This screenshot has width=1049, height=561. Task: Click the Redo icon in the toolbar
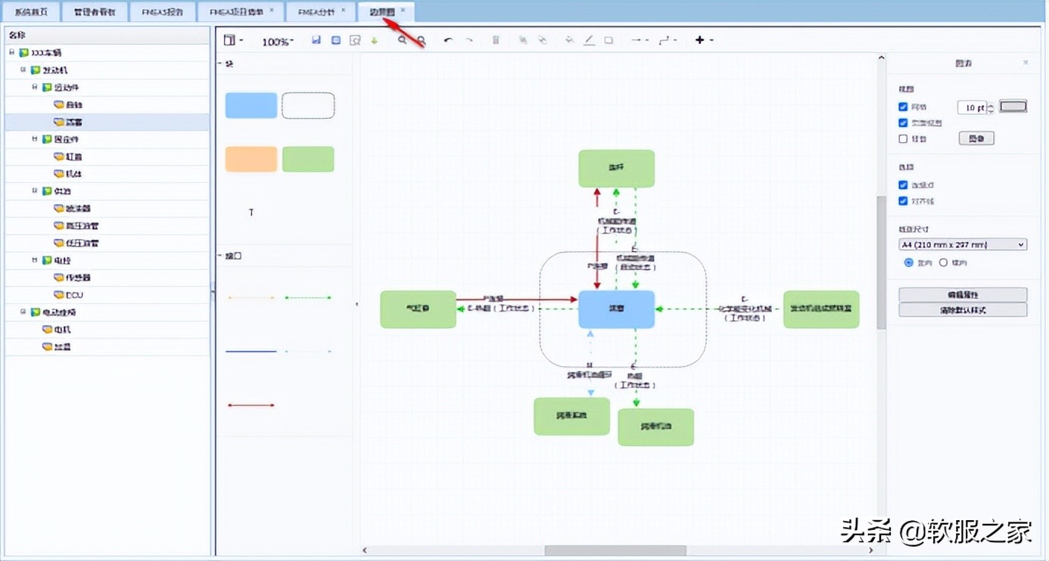471,40
